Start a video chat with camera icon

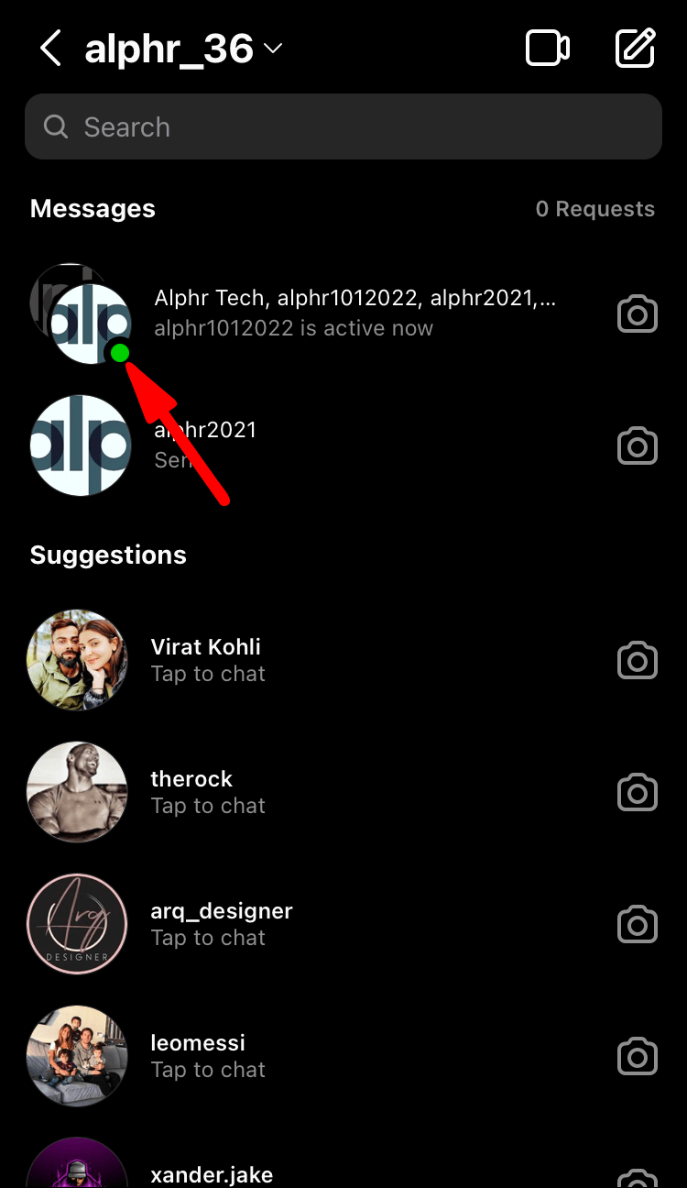click(x=548, y=48)
